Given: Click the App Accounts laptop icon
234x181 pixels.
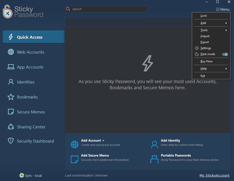Looking at the screenshot, I should click(11, 67).
